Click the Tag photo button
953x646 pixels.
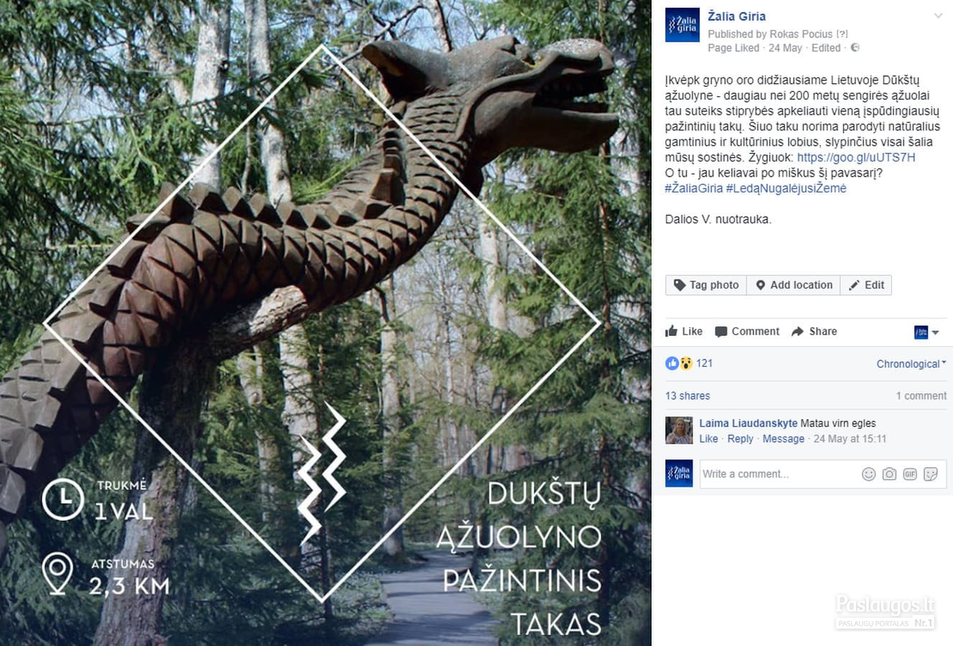[x=706, y=285]
